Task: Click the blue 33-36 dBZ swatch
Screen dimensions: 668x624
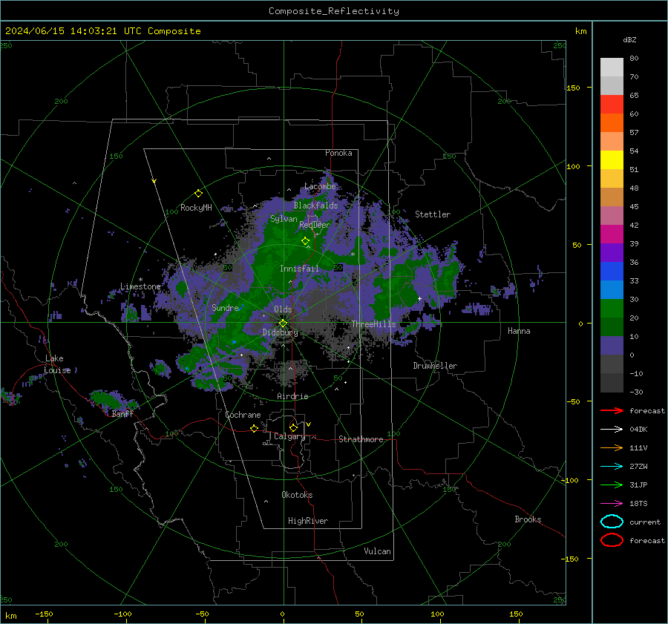Action: coord(612,272)
